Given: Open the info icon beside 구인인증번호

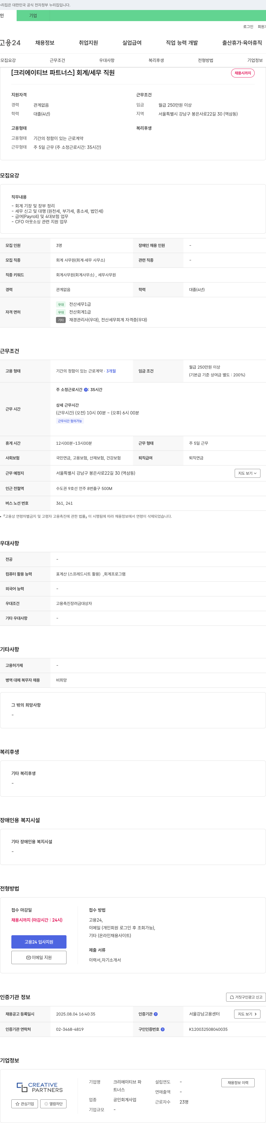Looking at the screenshot, I should 163,1029.
